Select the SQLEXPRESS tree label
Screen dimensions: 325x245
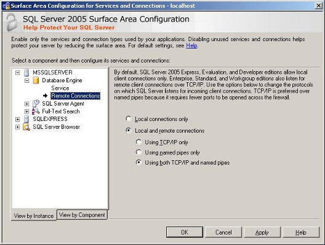click(50, 119)
